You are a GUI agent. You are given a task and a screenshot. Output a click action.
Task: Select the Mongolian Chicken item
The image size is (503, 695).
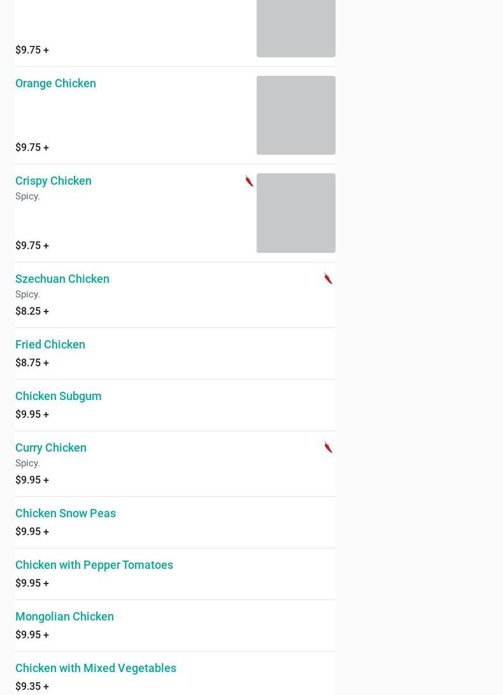tap(64, 616)
